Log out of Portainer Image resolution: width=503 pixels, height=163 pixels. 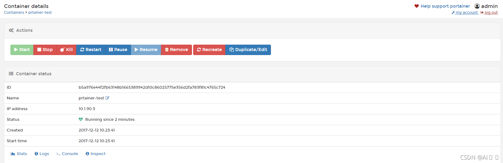click(489, 13)
